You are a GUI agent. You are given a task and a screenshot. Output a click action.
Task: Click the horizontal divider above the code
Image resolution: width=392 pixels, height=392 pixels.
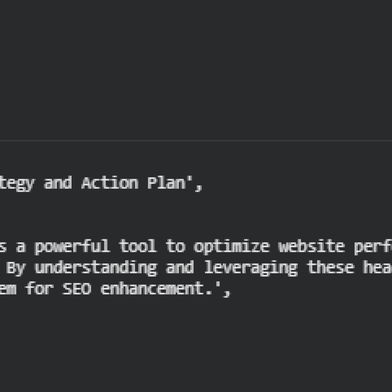click(196, 141)
